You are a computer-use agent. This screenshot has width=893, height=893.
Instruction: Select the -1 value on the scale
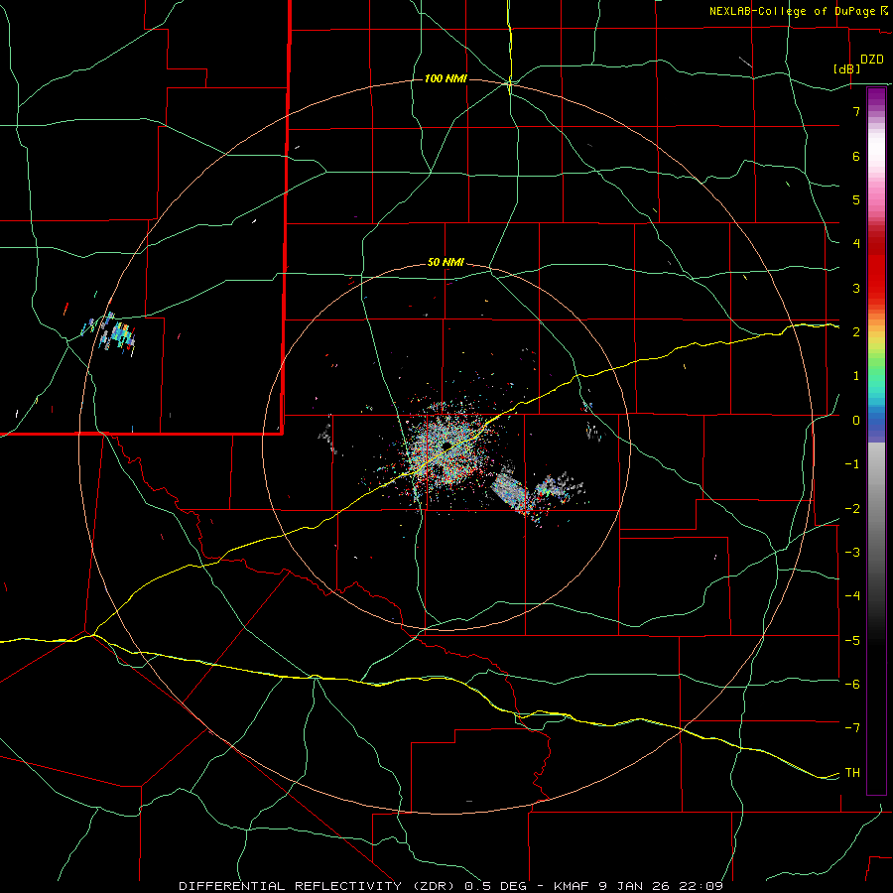click(x=852, y=464)
